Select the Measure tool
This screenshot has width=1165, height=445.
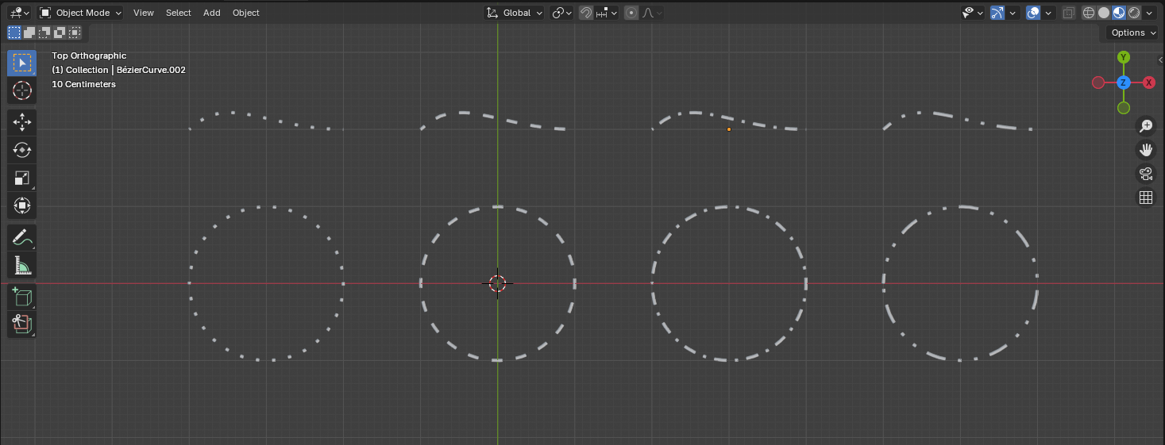tap(22, 266)
